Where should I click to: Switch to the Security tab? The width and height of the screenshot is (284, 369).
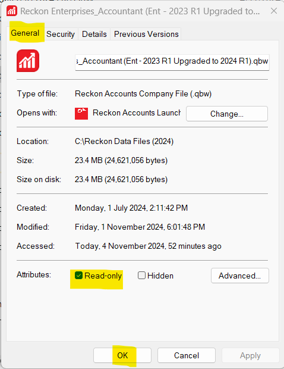pos(61,34)
